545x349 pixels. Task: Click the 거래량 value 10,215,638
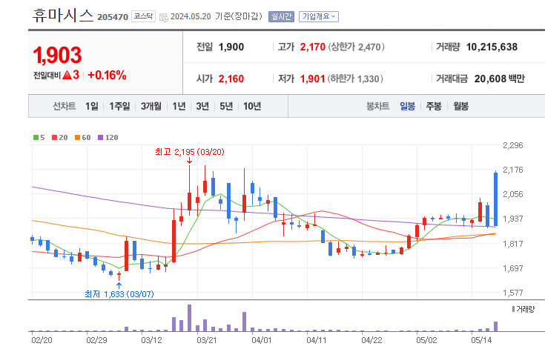point(492,47)
